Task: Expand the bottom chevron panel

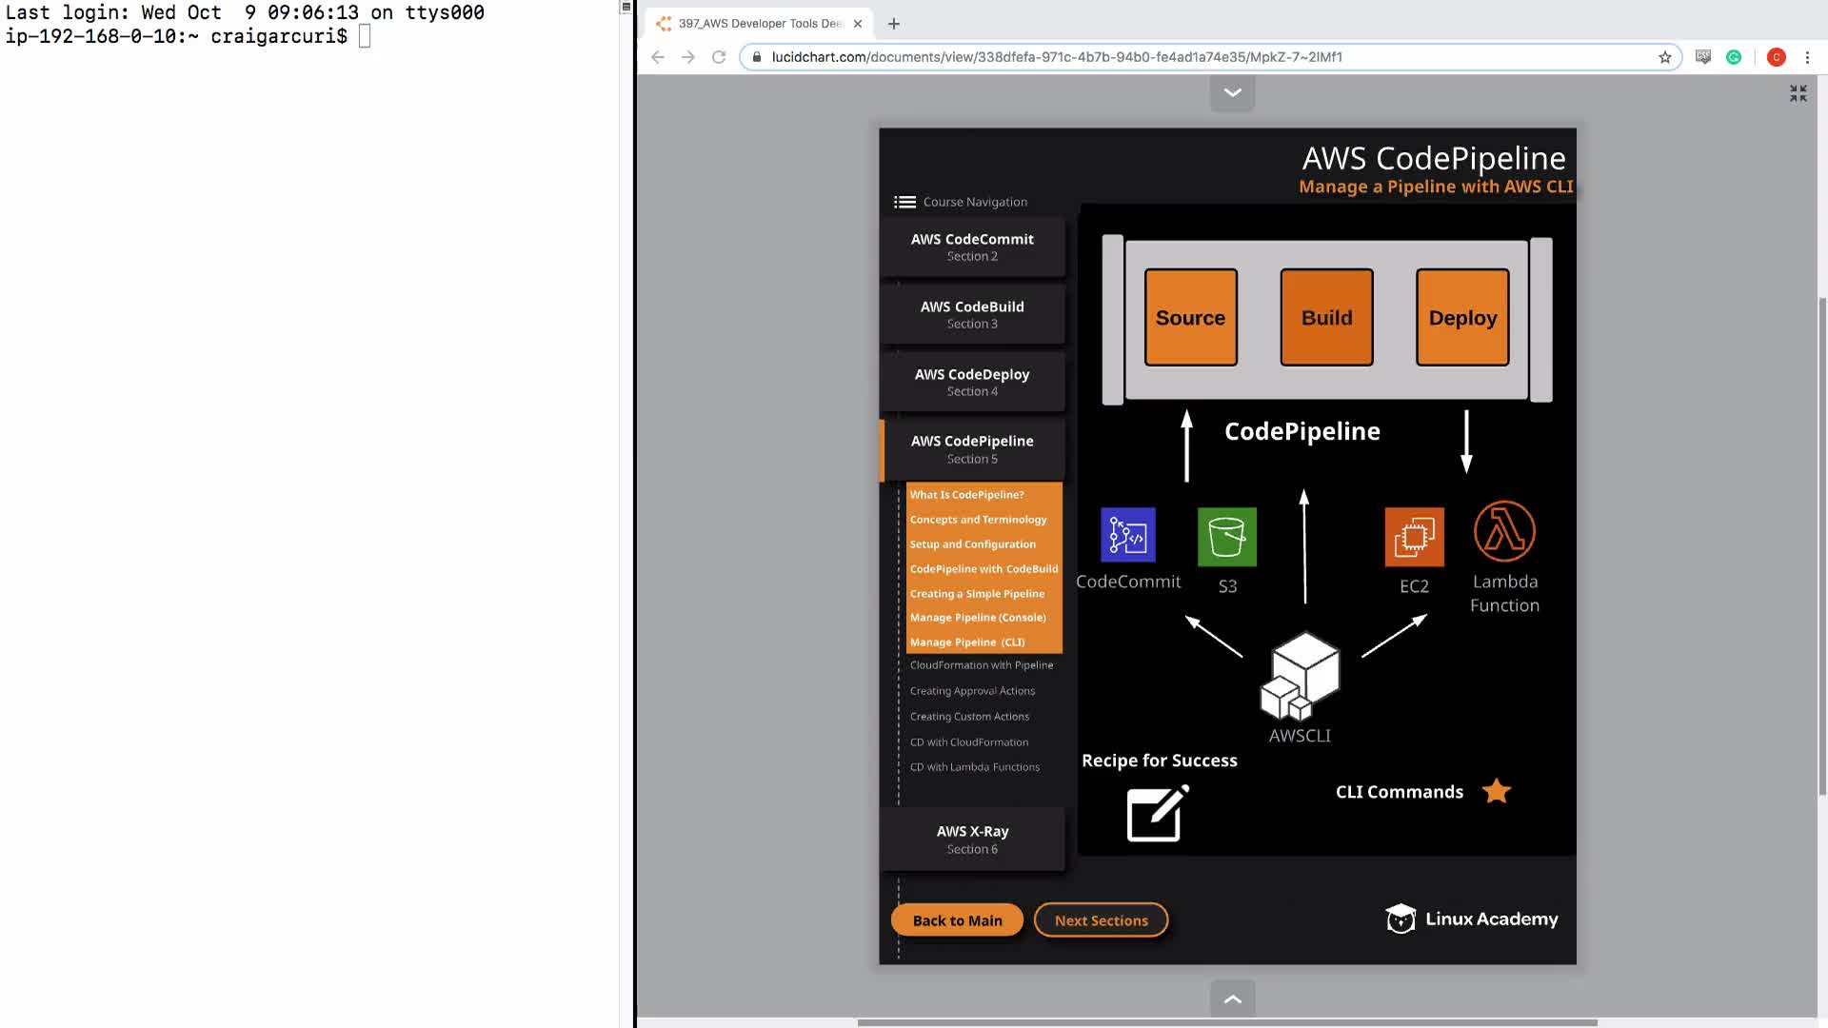Action: click(1232, 998)
